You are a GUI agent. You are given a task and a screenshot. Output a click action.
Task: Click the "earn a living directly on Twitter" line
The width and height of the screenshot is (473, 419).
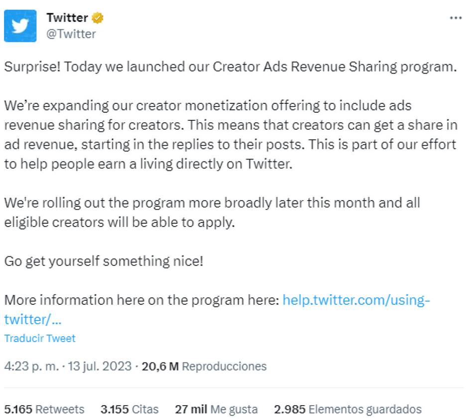pos(147,164)
